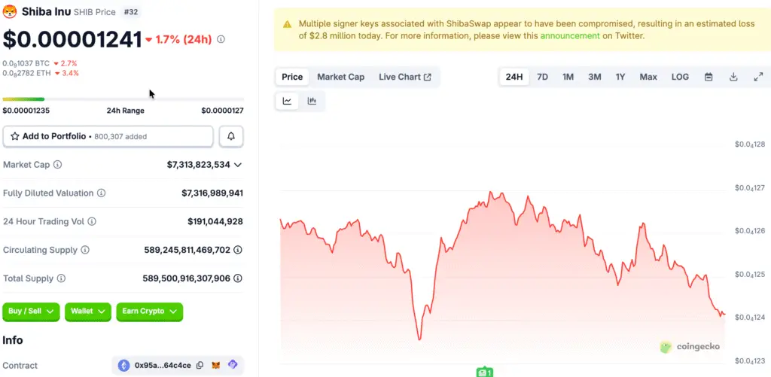Open the Live Chart tab
Screen dimensions: 771x377
point(404,77)
